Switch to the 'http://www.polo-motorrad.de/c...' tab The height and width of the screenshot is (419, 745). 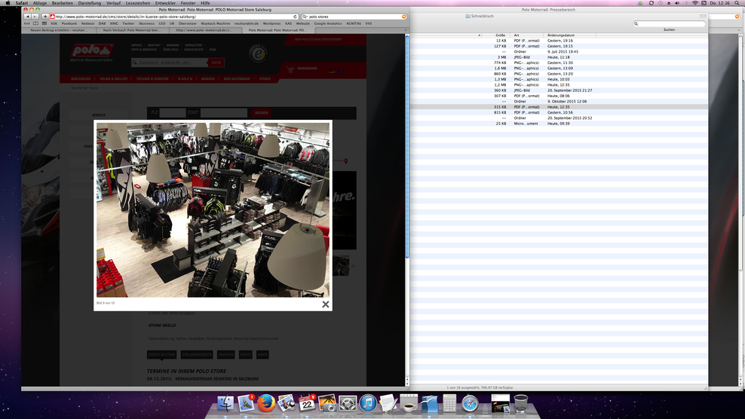[x=204, y=30]
